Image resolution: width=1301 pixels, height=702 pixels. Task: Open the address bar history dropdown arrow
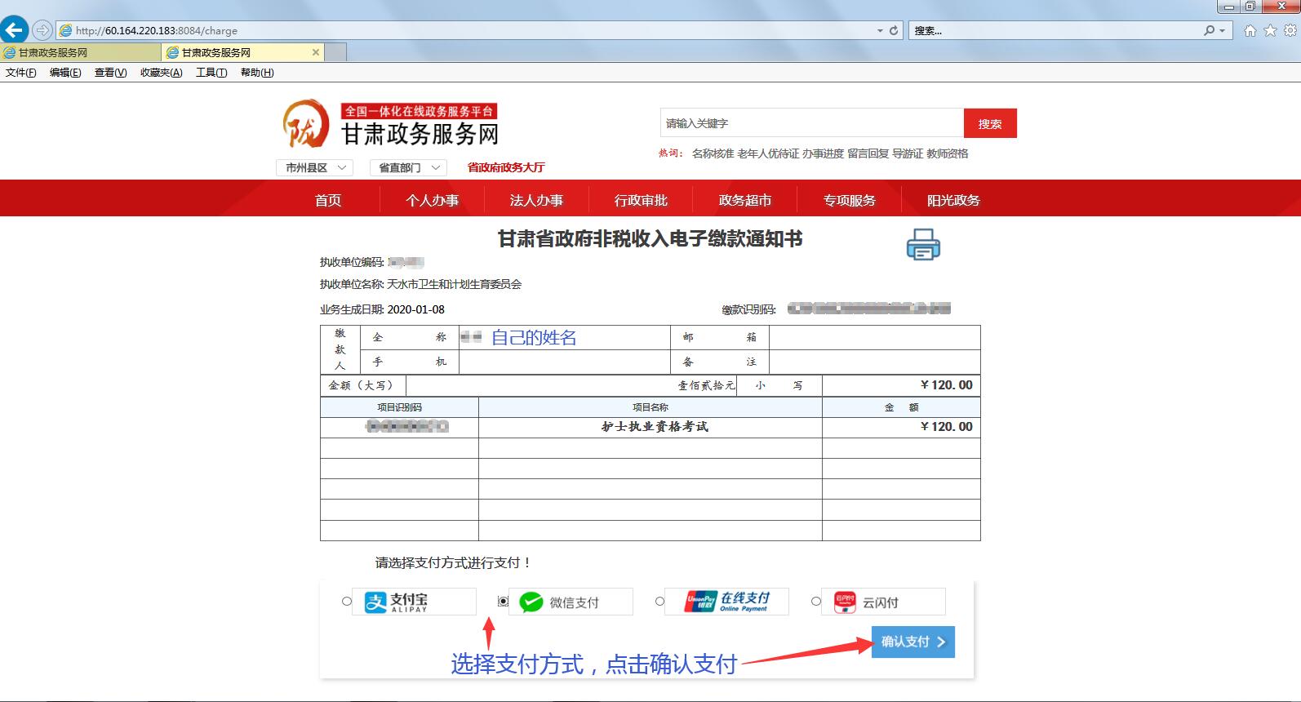tap(880, 31)
